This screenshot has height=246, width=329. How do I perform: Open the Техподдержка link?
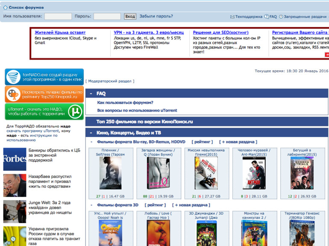pos(249,17)
